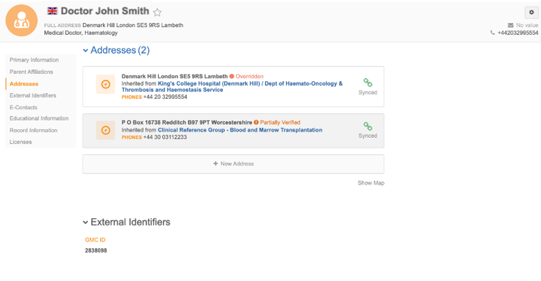Viewport: 541px width, 281px height.
Task: Open Parent Affiliations sidebar item
Action: (x=31, y=72)
